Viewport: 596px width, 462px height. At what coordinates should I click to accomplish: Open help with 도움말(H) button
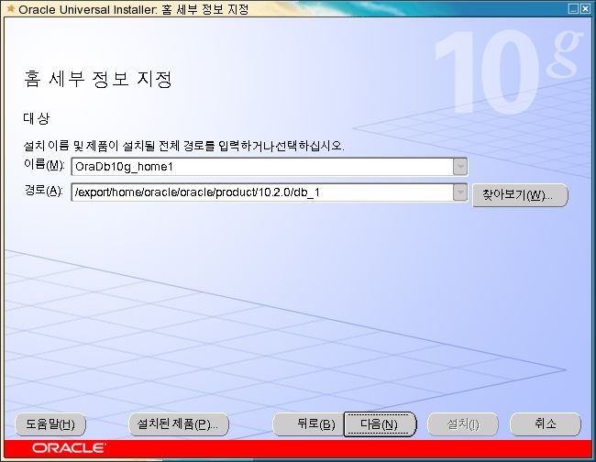50,424
